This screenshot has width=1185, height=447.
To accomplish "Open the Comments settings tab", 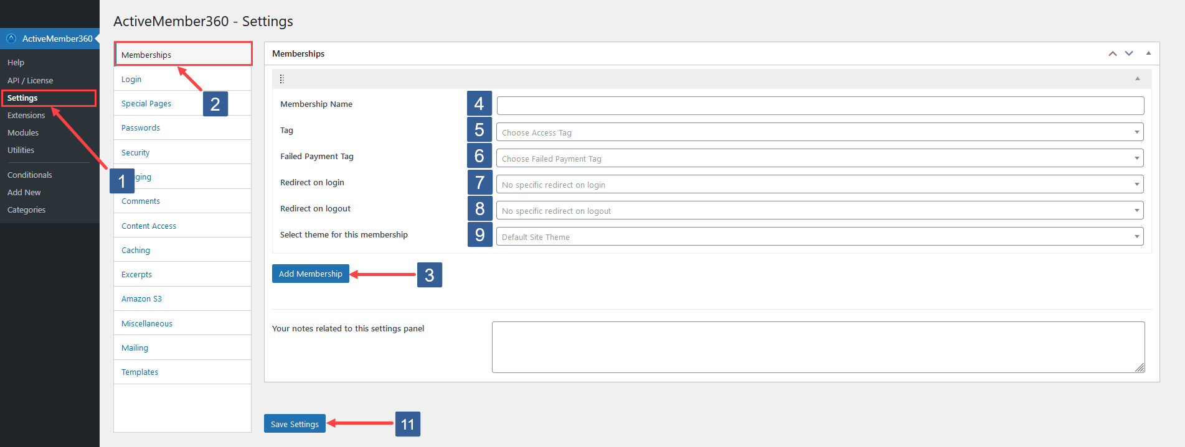I will [182, 201].
